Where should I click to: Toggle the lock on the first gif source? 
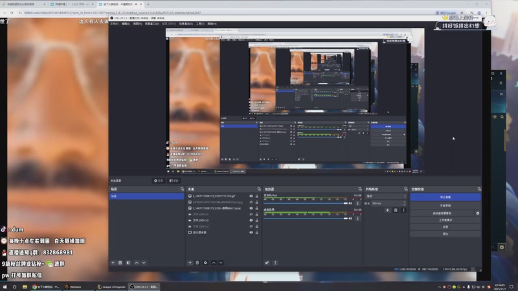coord(257,196)
